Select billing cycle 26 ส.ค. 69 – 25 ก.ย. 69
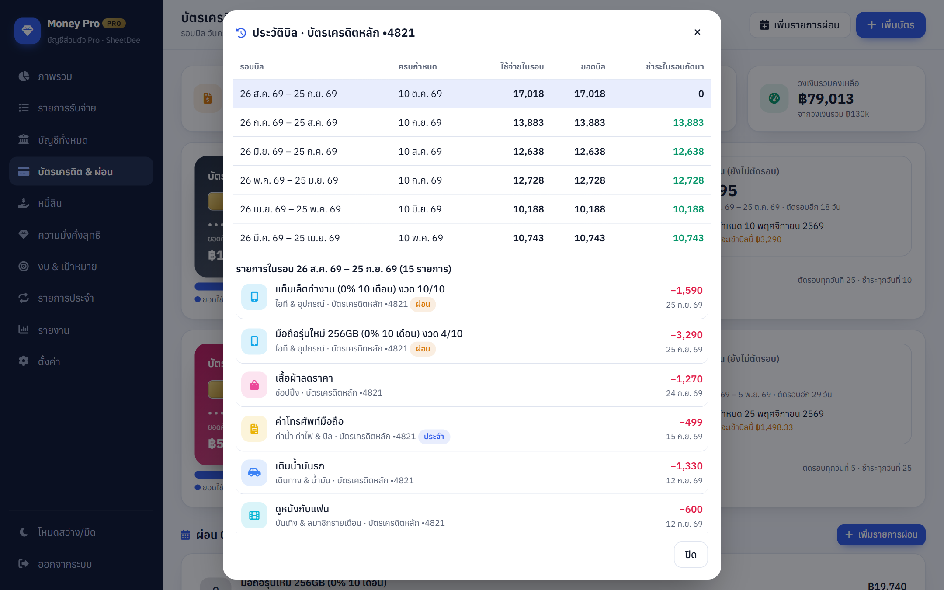Image resolution: width=944 pixels, height=590 pixels. tap(472, 94)
